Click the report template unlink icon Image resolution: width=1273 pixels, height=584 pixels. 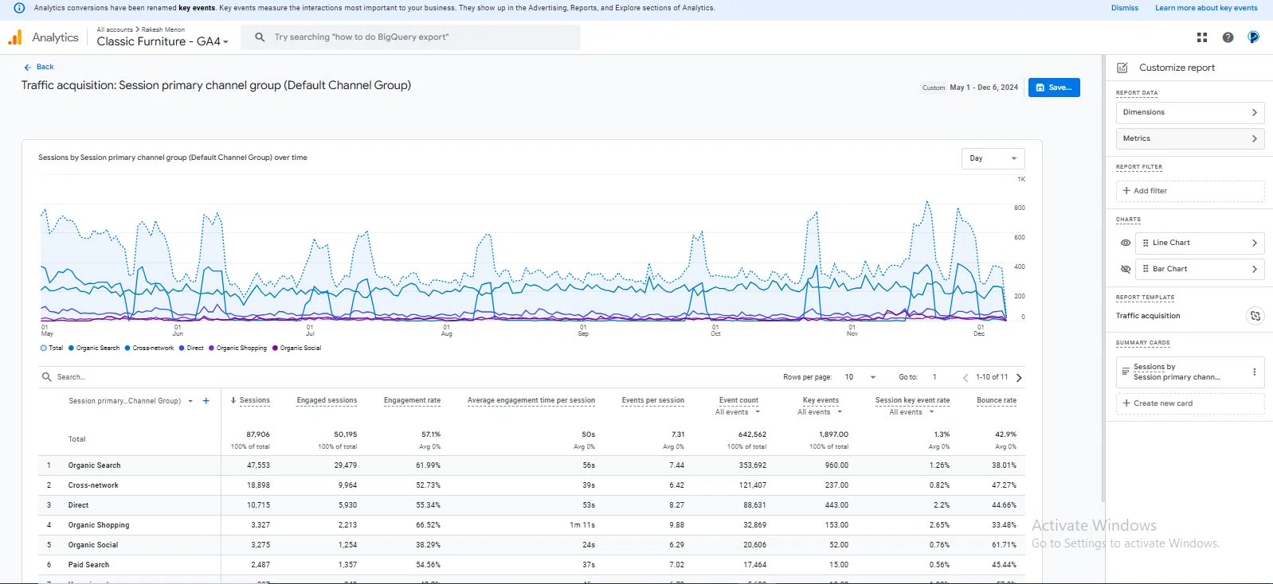coord(1255,316)
